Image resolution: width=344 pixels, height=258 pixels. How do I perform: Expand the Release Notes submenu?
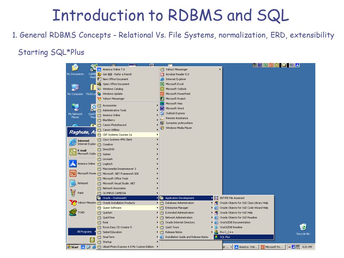coord(186,232)
